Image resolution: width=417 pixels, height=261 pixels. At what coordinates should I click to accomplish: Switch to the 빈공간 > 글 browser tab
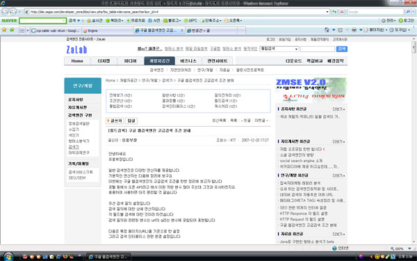click(211, 31)
